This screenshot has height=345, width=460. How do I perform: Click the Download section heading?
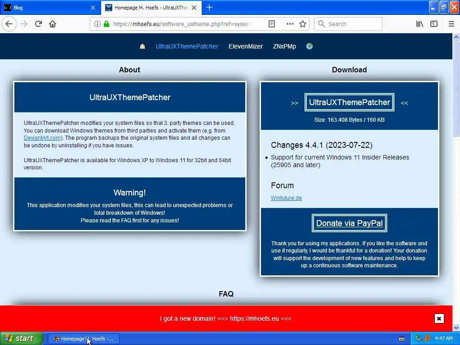click(x=349, y=70)
